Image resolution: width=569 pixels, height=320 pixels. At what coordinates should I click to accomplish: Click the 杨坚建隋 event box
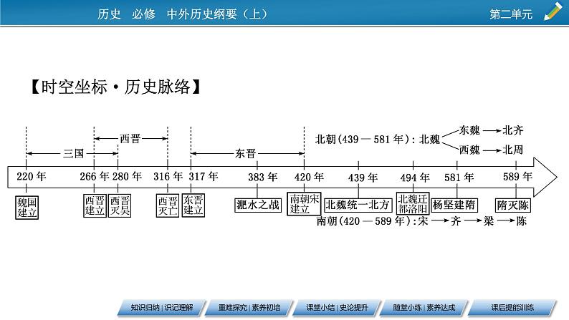[454, 205]
